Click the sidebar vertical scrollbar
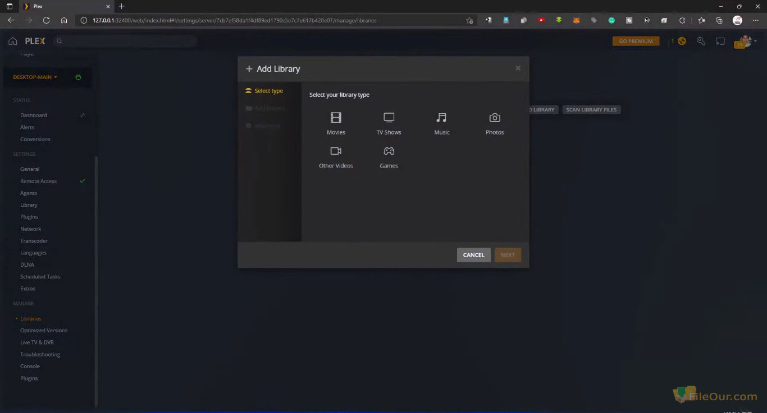767x413 pixels. [x=95, y=280]
